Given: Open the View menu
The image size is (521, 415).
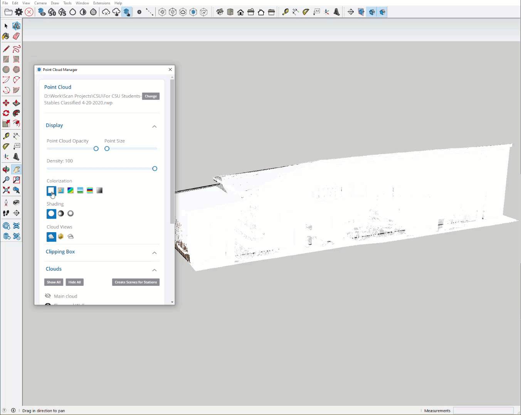Looking at the screenshot, I should click(x=26, y=3).
